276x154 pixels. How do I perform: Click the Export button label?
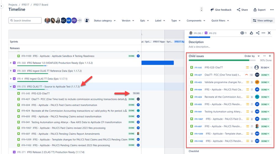[262, 10]
